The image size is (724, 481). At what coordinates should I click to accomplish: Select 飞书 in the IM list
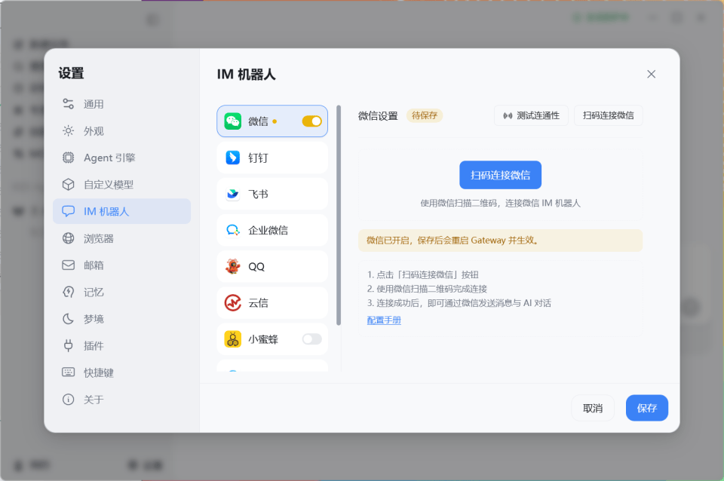tap(272, 194)
